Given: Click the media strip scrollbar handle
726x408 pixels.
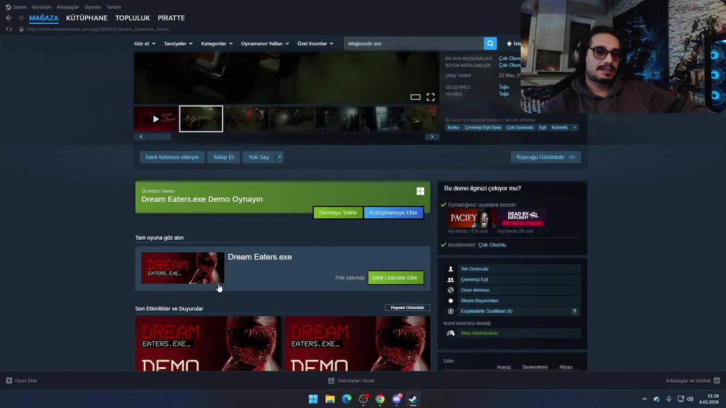Looking at the screenshot, I should tap(160, 137).
